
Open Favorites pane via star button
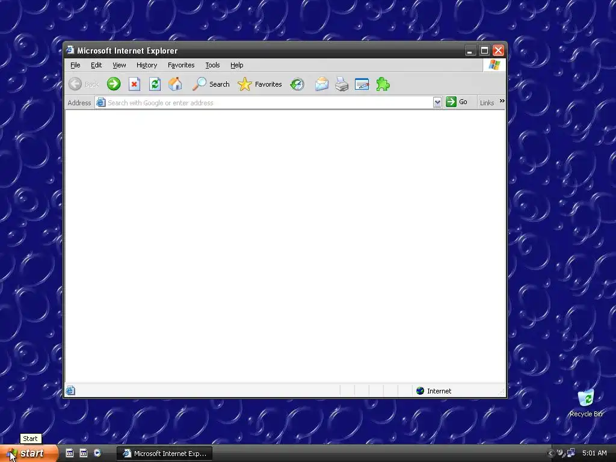(260, 84)
